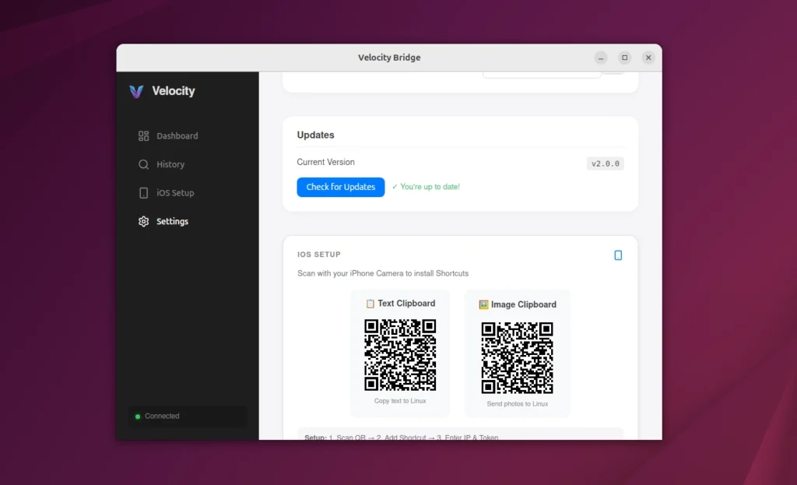Click the History magnifier icon
This screenshot has height=485, width=797.
click(143, 164)
